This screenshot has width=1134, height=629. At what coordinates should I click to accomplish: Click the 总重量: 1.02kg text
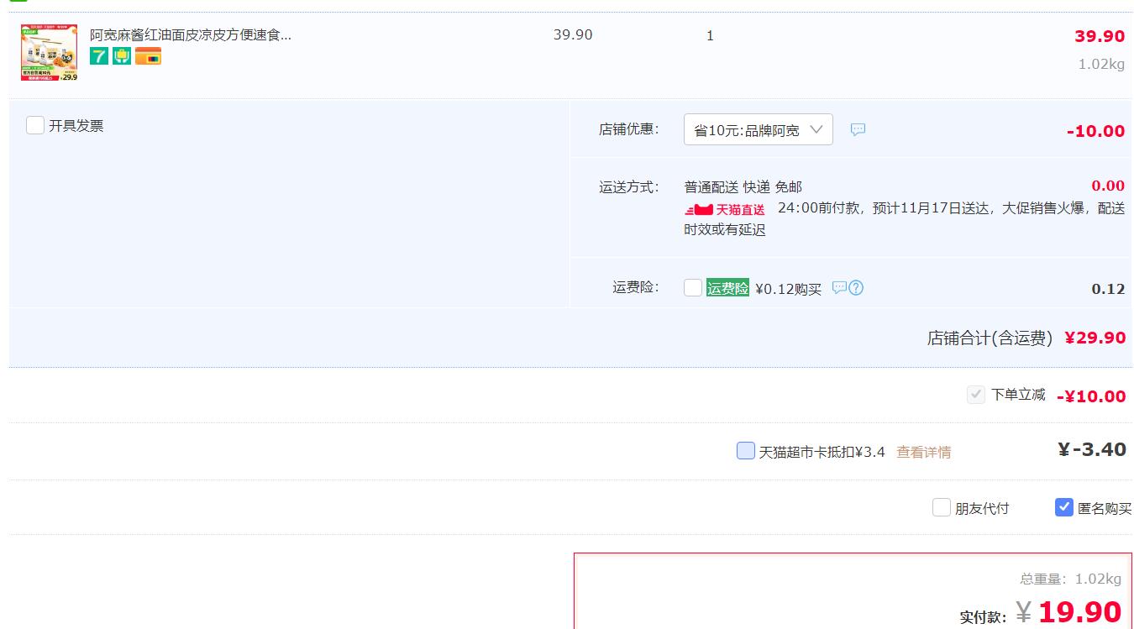pos(1071,579)
